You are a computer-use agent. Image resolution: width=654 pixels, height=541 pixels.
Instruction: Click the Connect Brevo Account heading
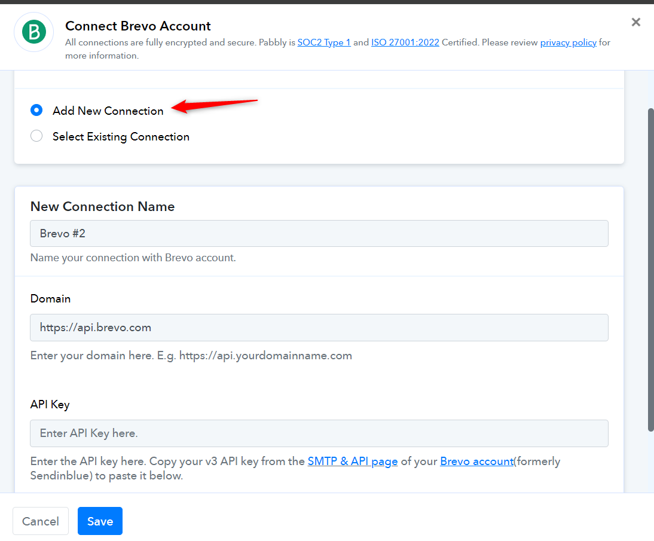click(x=137, y=26)
